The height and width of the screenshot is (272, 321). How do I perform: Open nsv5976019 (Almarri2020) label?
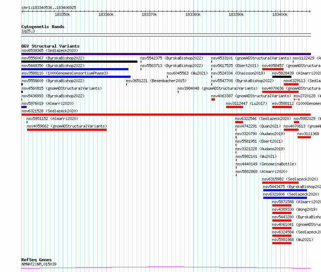coord(48,103)
